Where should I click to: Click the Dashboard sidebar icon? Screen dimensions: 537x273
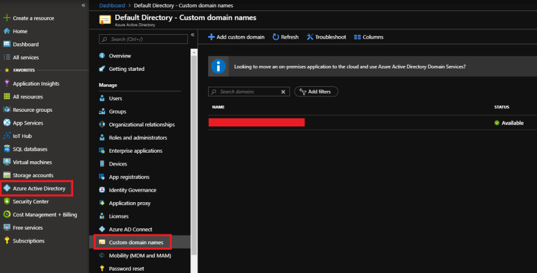click(x=7, y=44)
